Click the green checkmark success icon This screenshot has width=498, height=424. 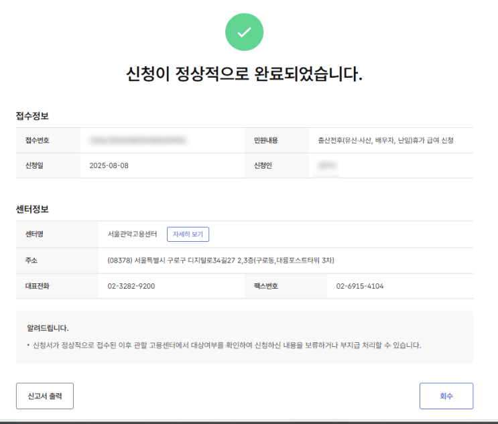coord(244,32)
